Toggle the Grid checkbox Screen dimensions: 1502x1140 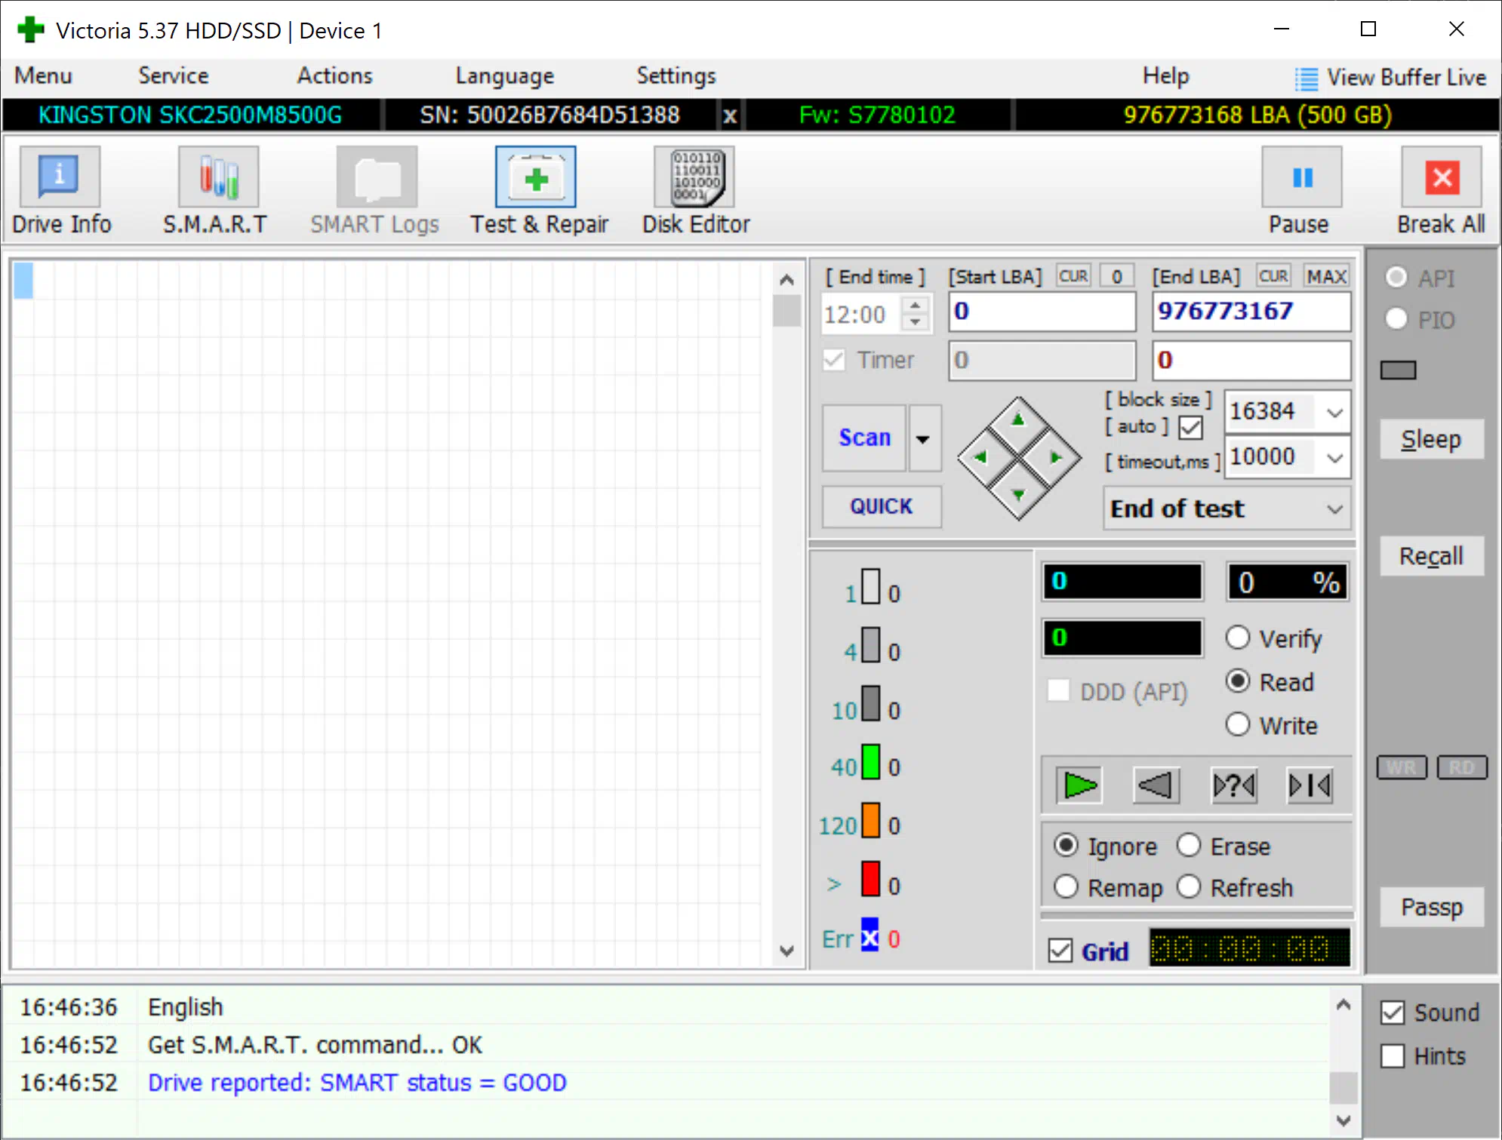click(x=1060, y=951)
